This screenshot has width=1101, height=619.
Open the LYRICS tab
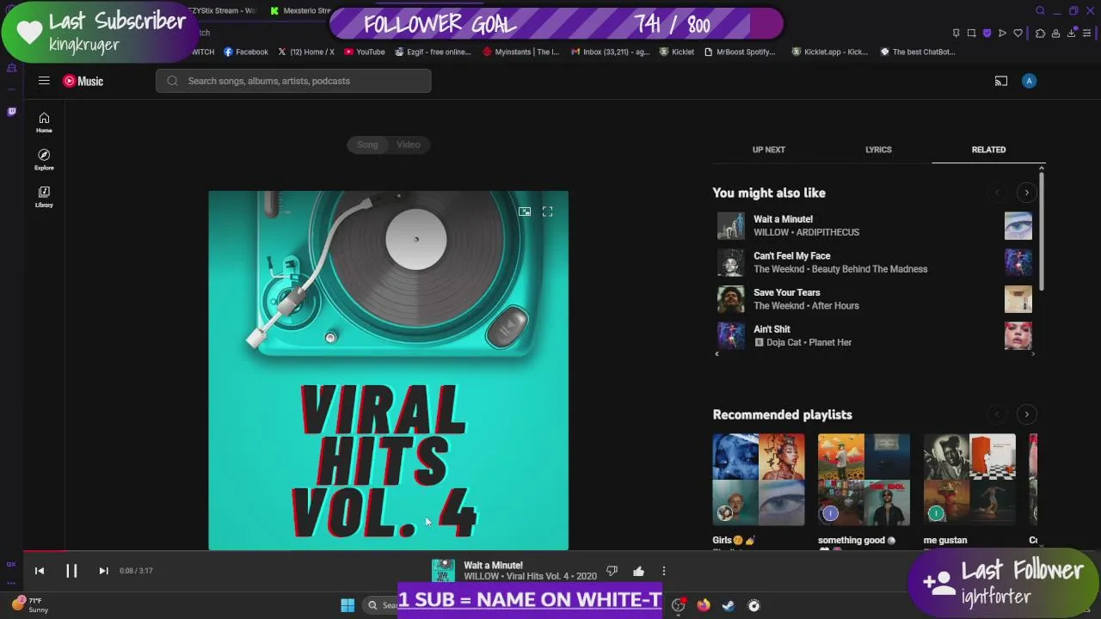pos(878,150)
